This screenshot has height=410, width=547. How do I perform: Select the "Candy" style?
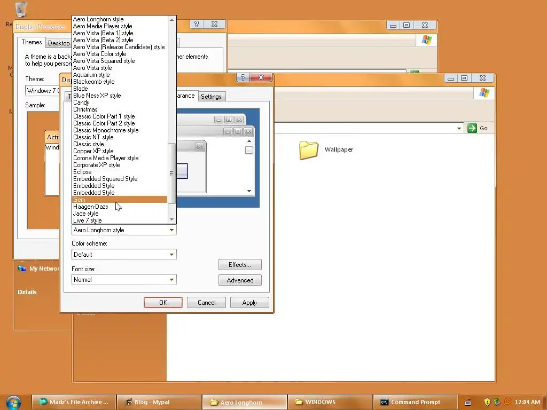[x=119, y=102]
